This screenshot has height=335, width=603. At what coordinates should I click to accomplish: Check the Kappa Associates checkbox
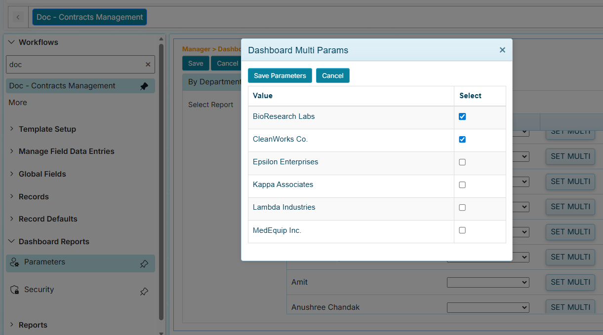click(462, 185)
